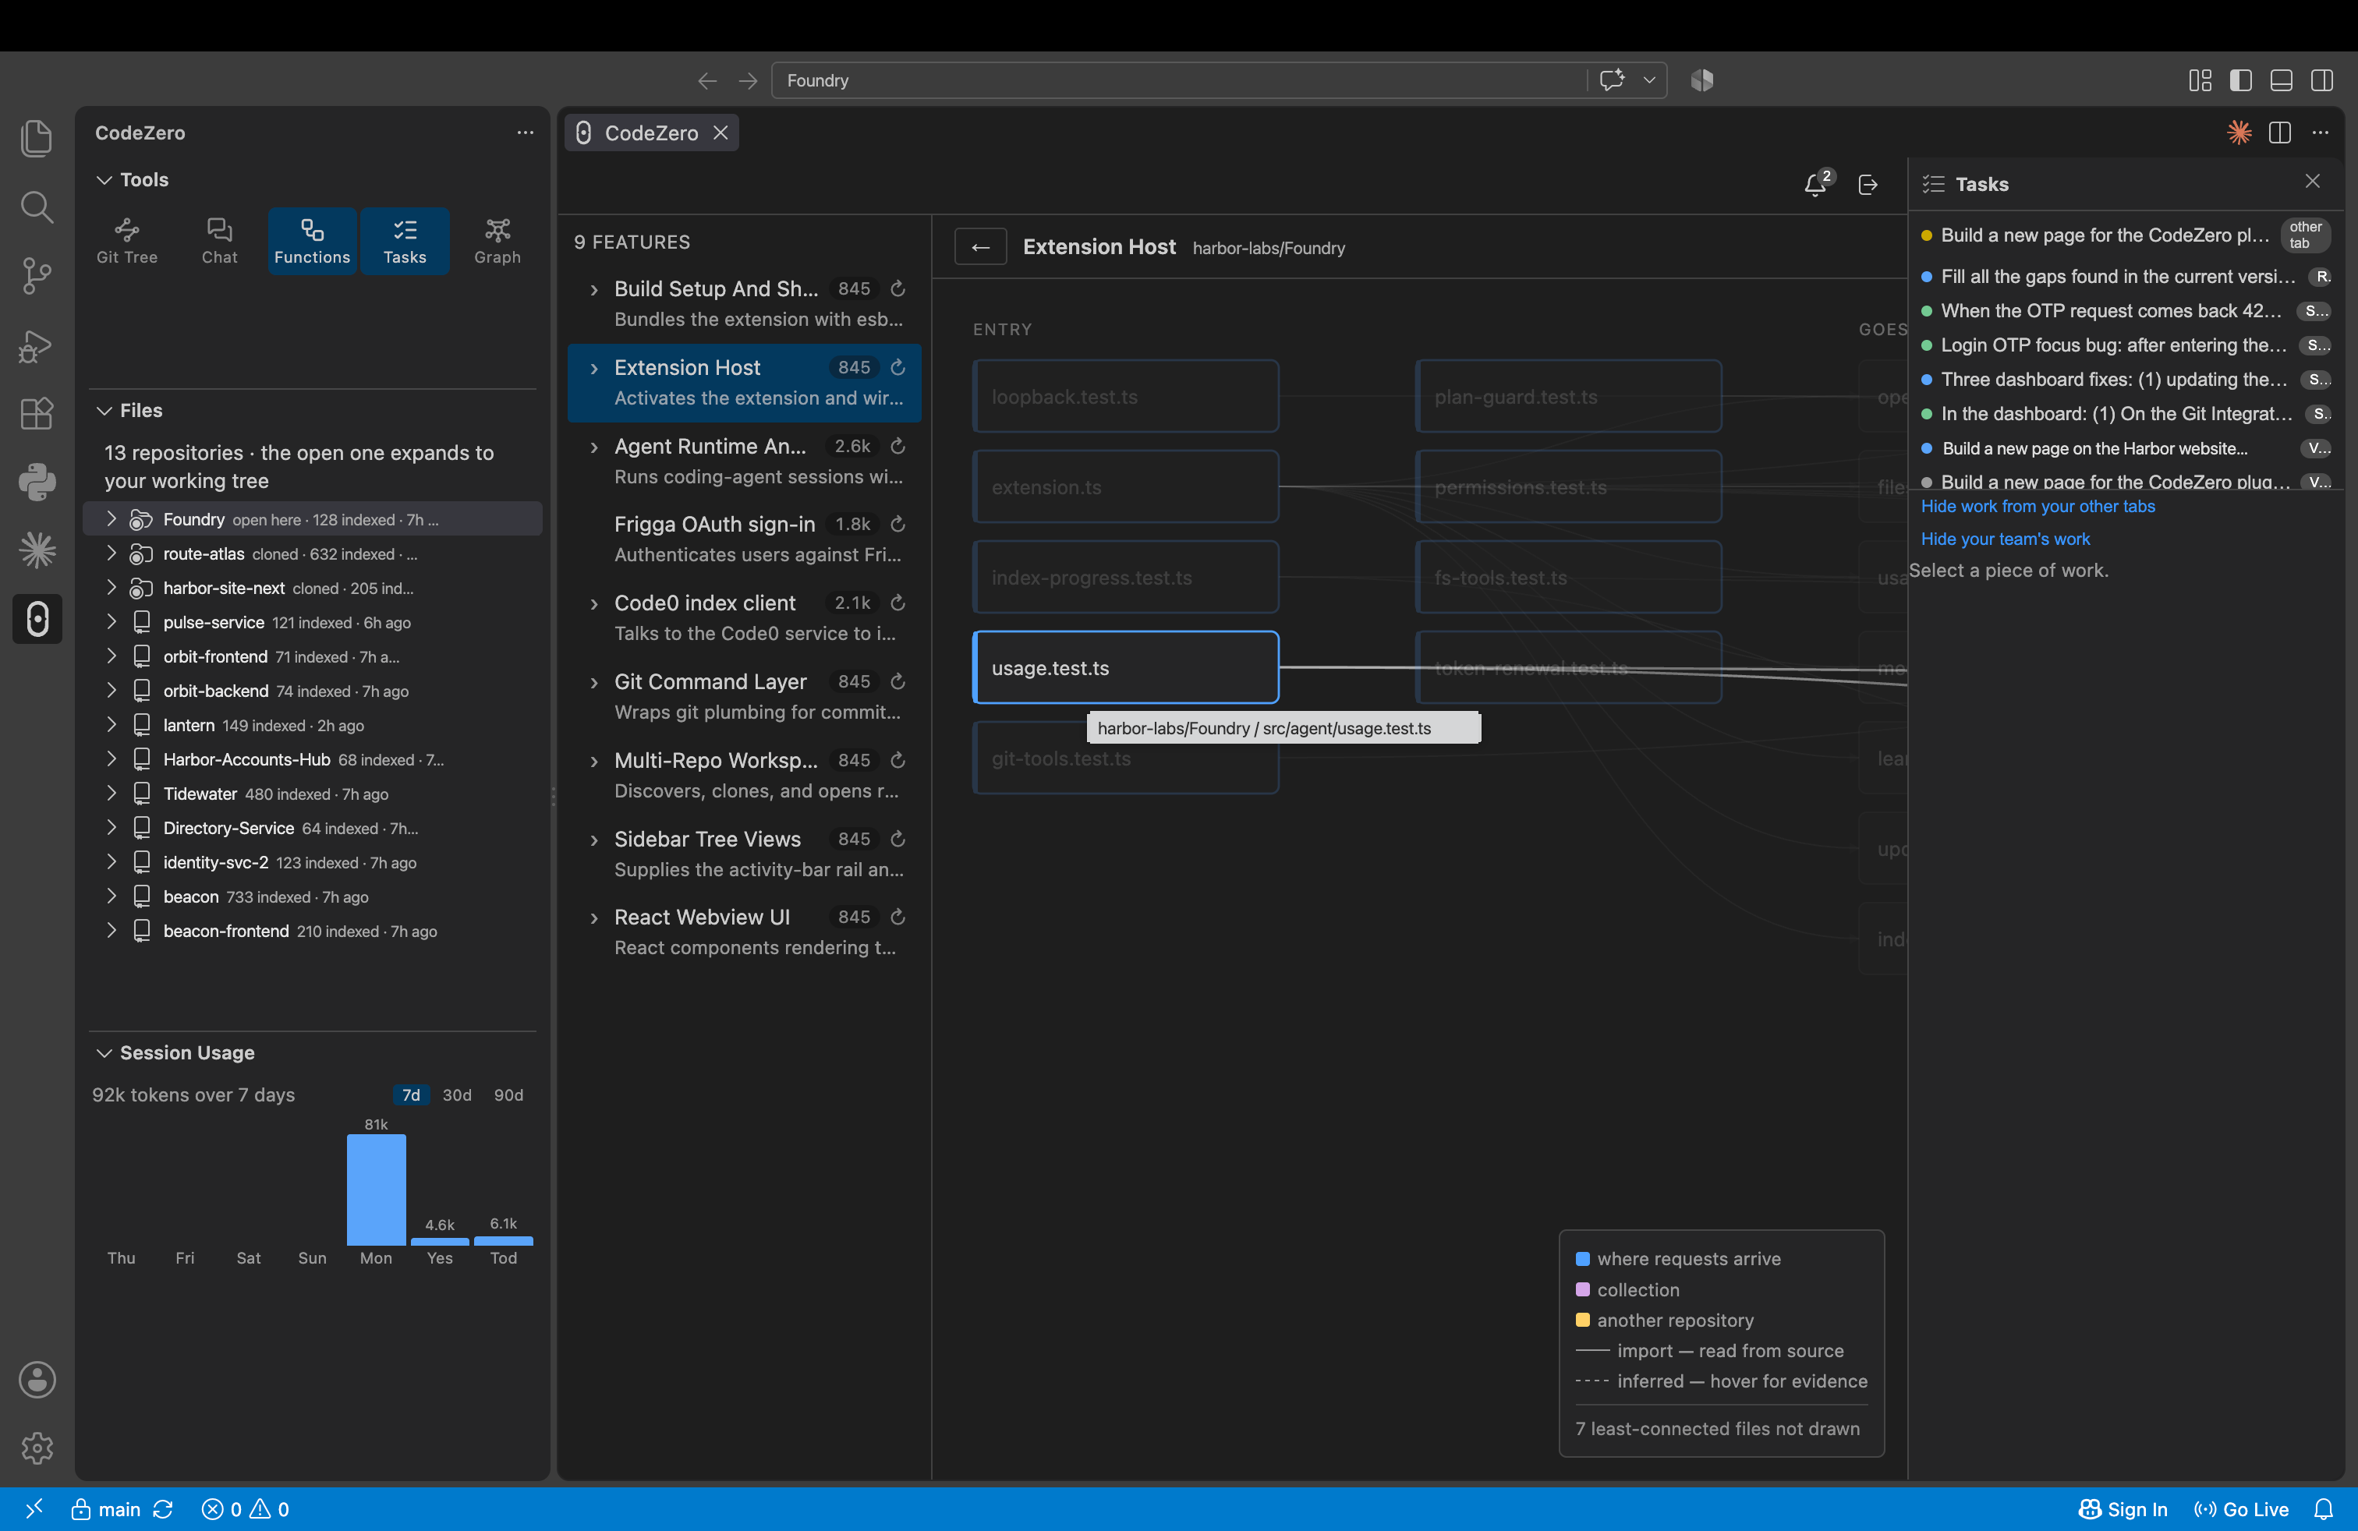Open task 'Fill all the gaps found'

point(2125,276)
